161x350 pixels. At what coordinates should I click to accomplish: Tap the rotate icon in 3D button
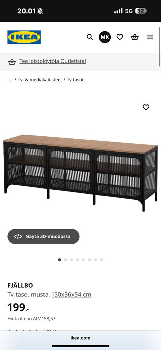coord(18,236)
